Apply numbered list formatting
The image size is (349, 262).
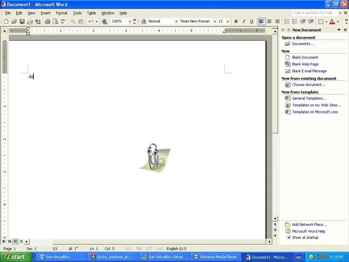click(x=287, y=21)
